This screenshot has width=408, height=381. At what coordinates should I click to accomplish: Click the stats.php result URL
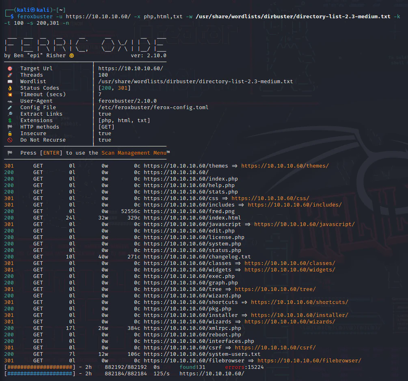pyautogui.click(x=191, y=192)
